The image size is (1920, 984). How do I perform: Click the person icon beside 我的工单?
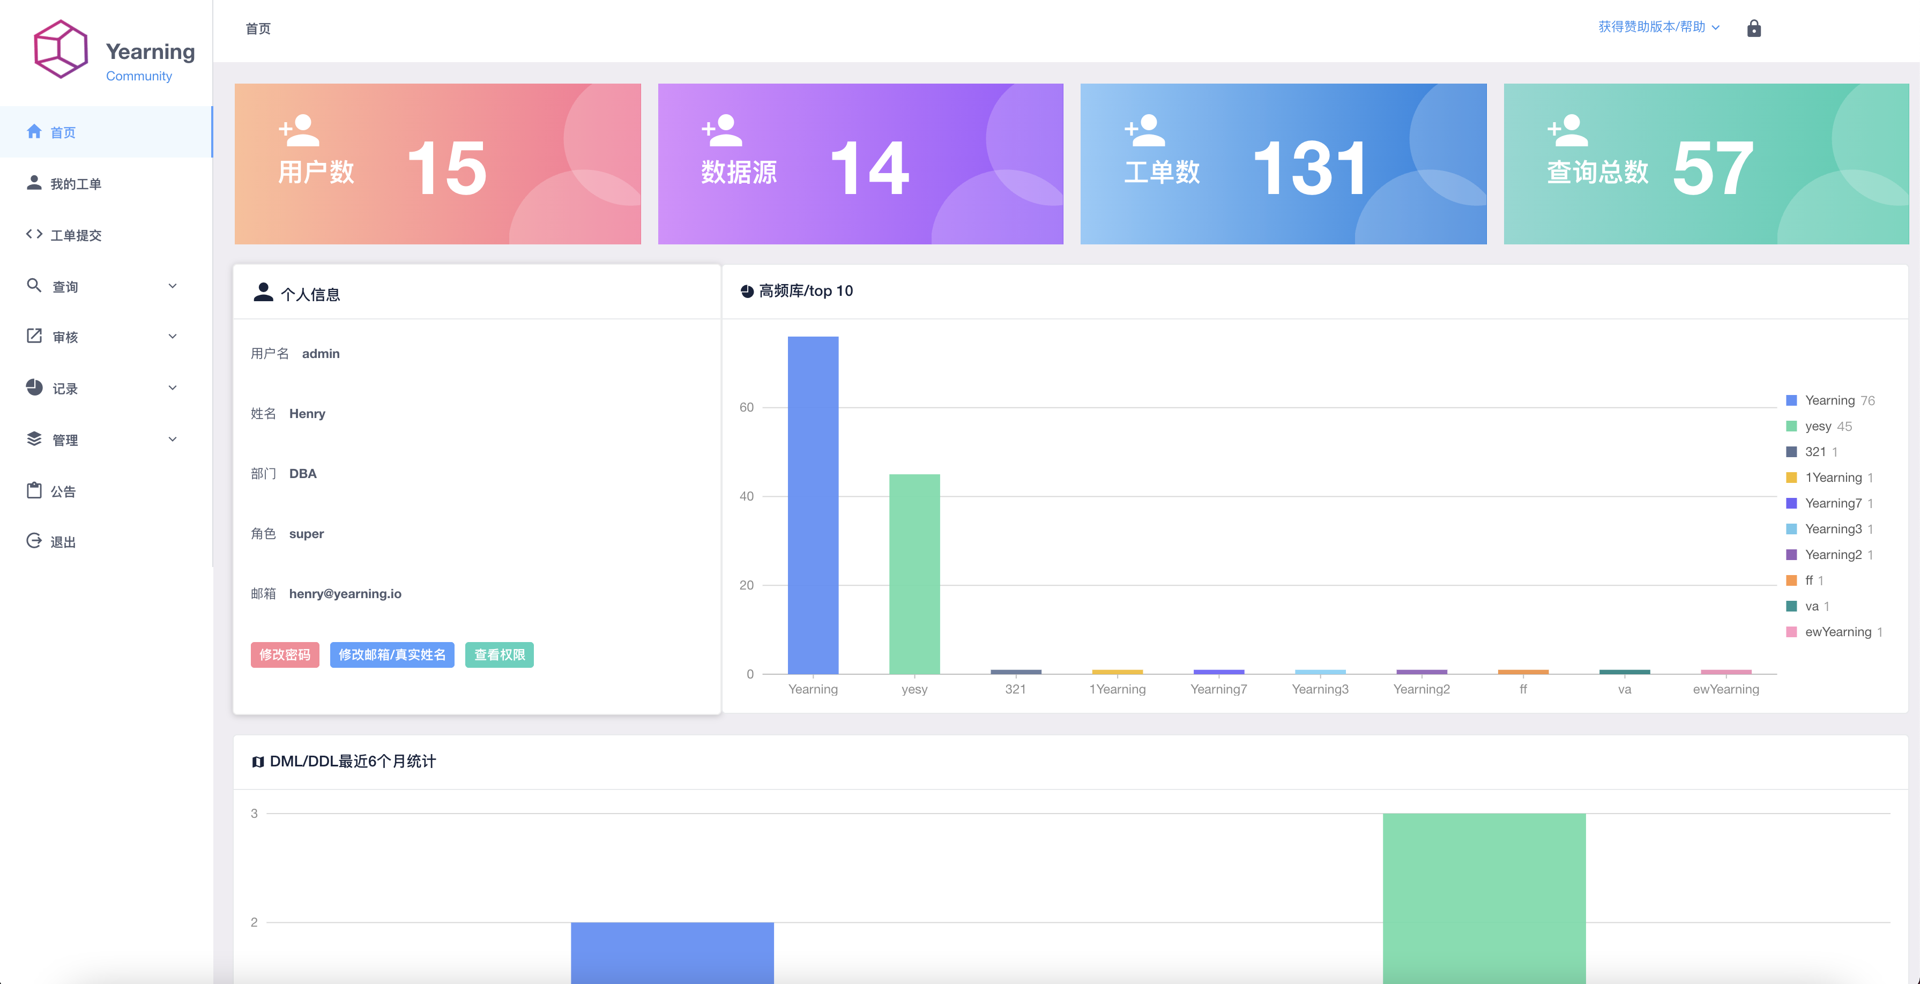pos(34,183)
